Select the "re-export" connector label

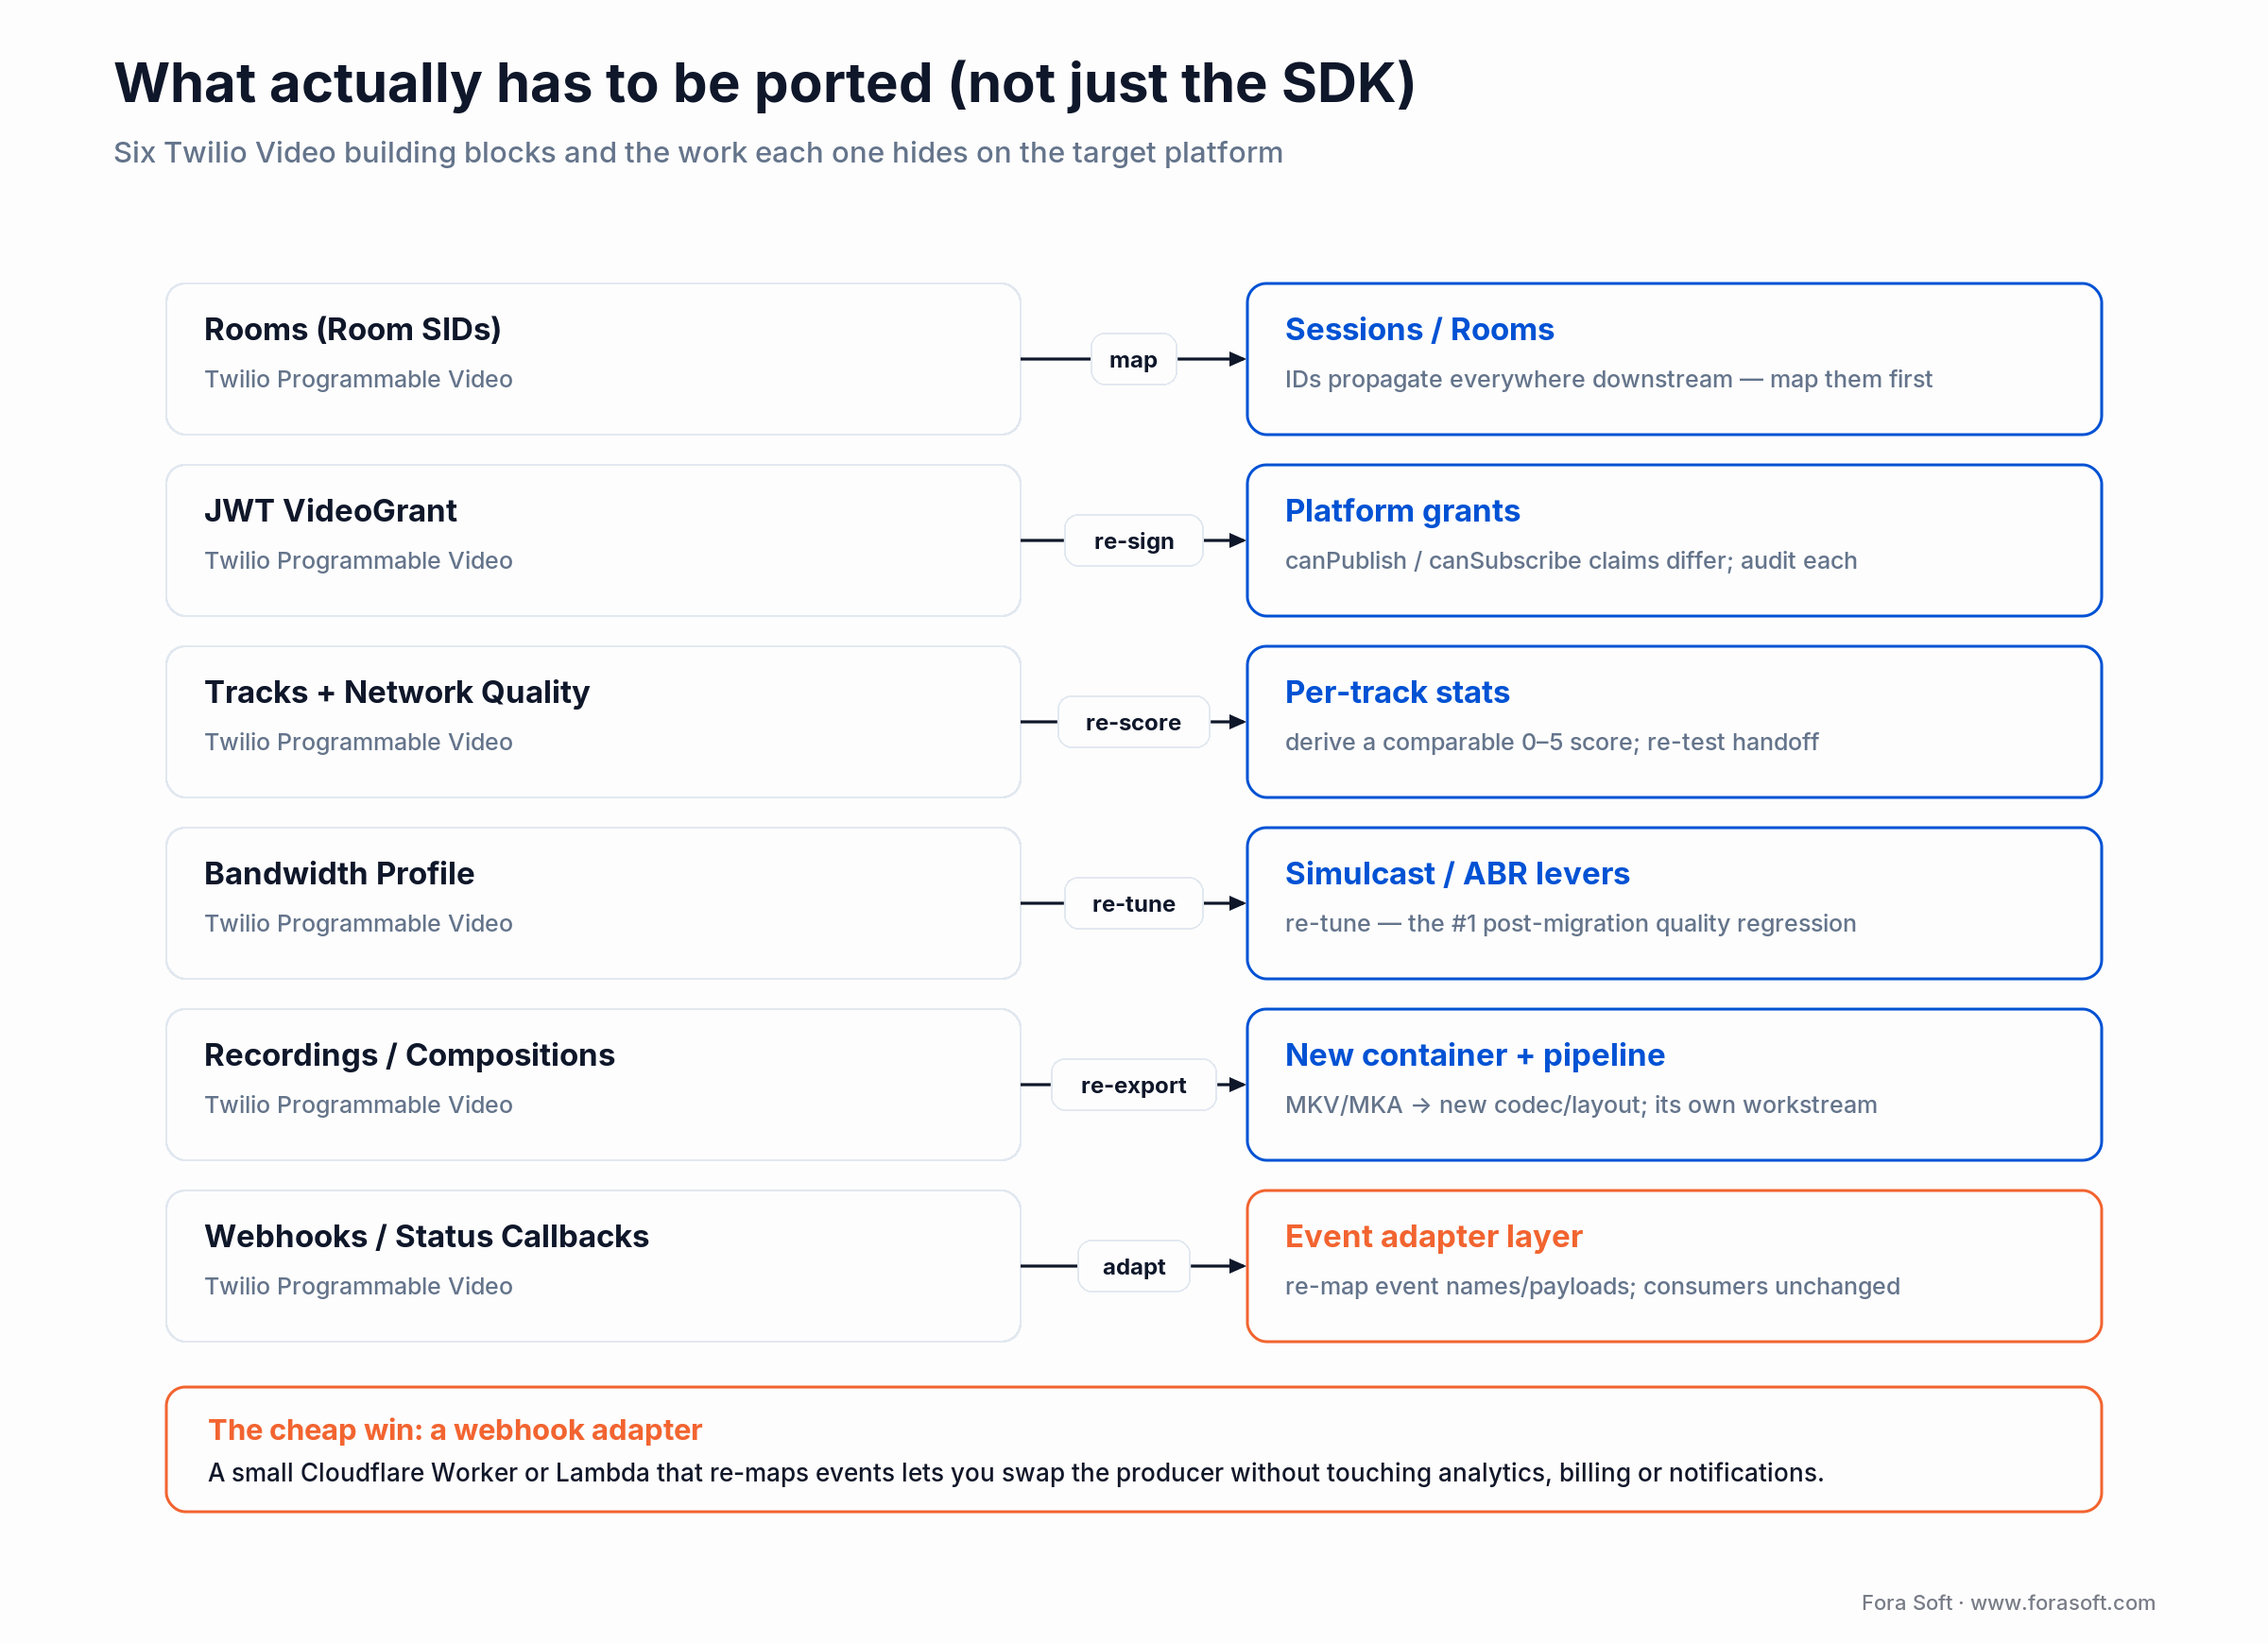click(x=1133, y=1085)
